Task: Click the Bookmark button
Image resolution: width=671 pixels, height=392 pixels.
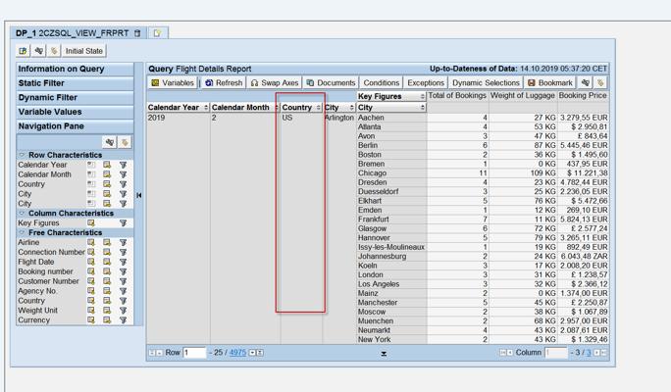Action: (550, 83)
